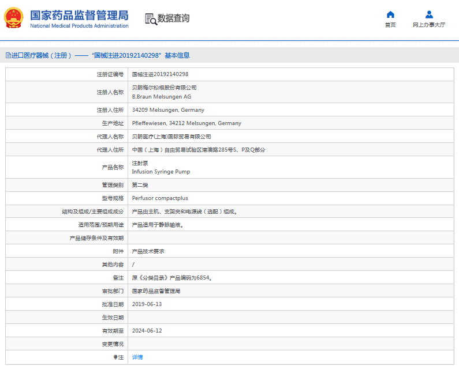Select model Perfusor compactplus

point(160,198)
